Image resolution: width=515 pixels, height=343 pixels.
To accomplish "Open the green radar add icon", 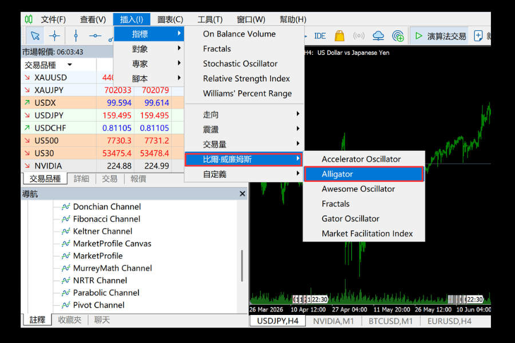I will [398, 36].
